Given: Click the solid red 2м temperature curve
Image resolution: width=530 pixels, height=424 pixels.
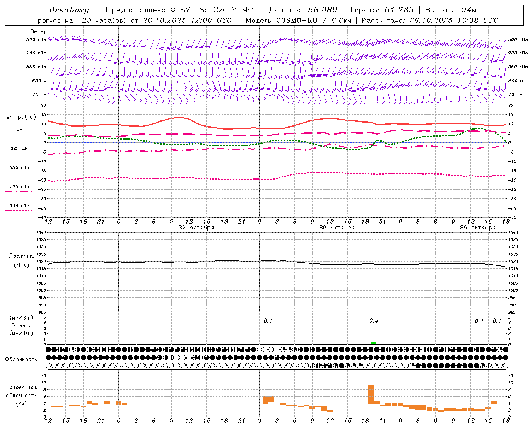Looking at the screenshot, I should [x=277, y=128].
